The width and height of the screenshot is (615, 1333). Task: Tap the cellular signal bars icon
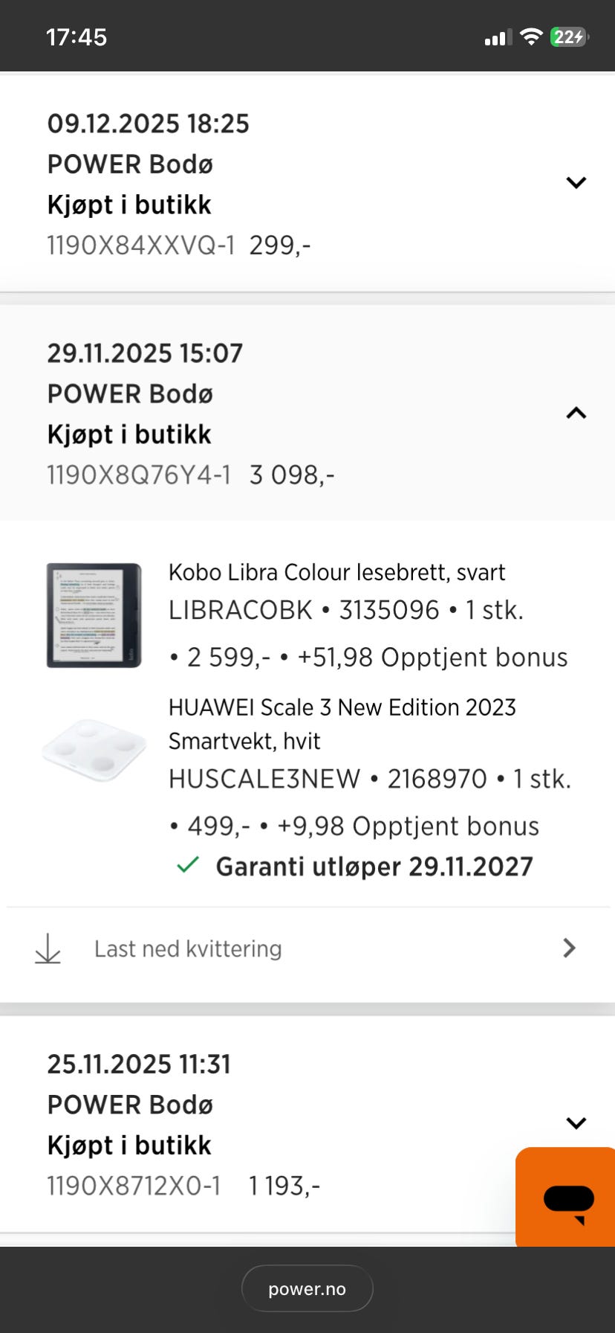[x=498, y=37]
